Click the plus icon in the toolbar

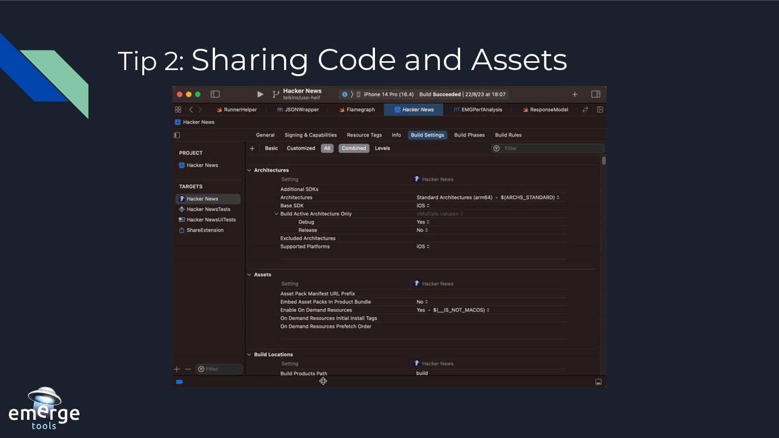coord(575,94)
